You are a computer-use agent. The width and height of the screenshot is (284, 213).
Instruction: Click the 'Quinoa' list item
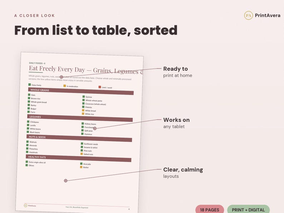[87, 97]
